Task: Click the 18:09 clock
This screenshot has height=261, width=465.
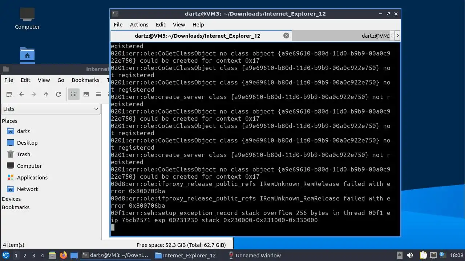Action: 457,256
